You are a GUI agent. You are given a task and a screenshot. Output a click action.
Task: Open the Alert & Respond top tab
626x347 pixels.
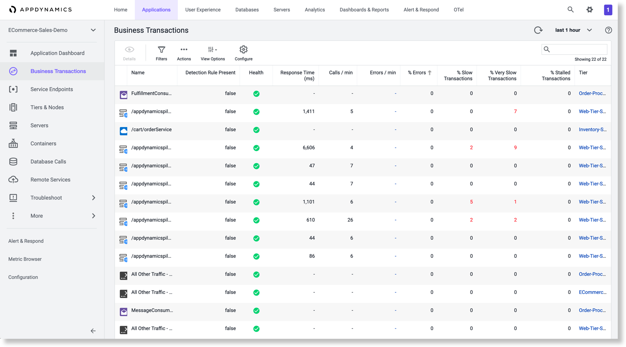(x=421, y=9)
